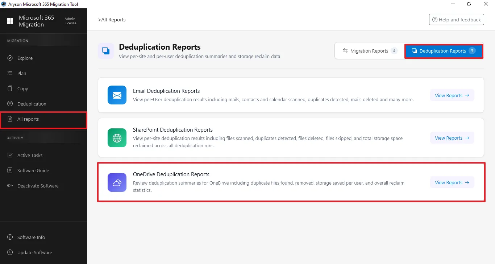Click the Deduplication sidebar icon

10,104
